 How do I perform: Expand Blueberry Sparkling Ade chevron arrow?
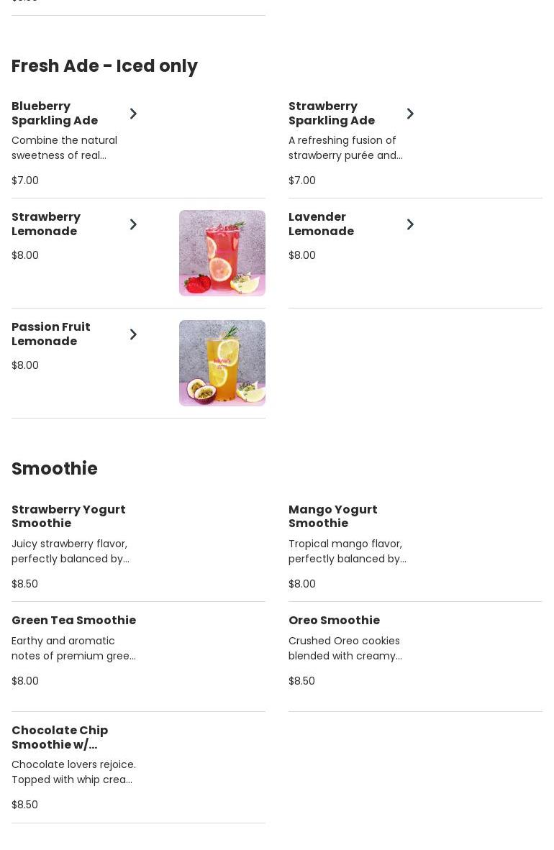tap(133, 114)
